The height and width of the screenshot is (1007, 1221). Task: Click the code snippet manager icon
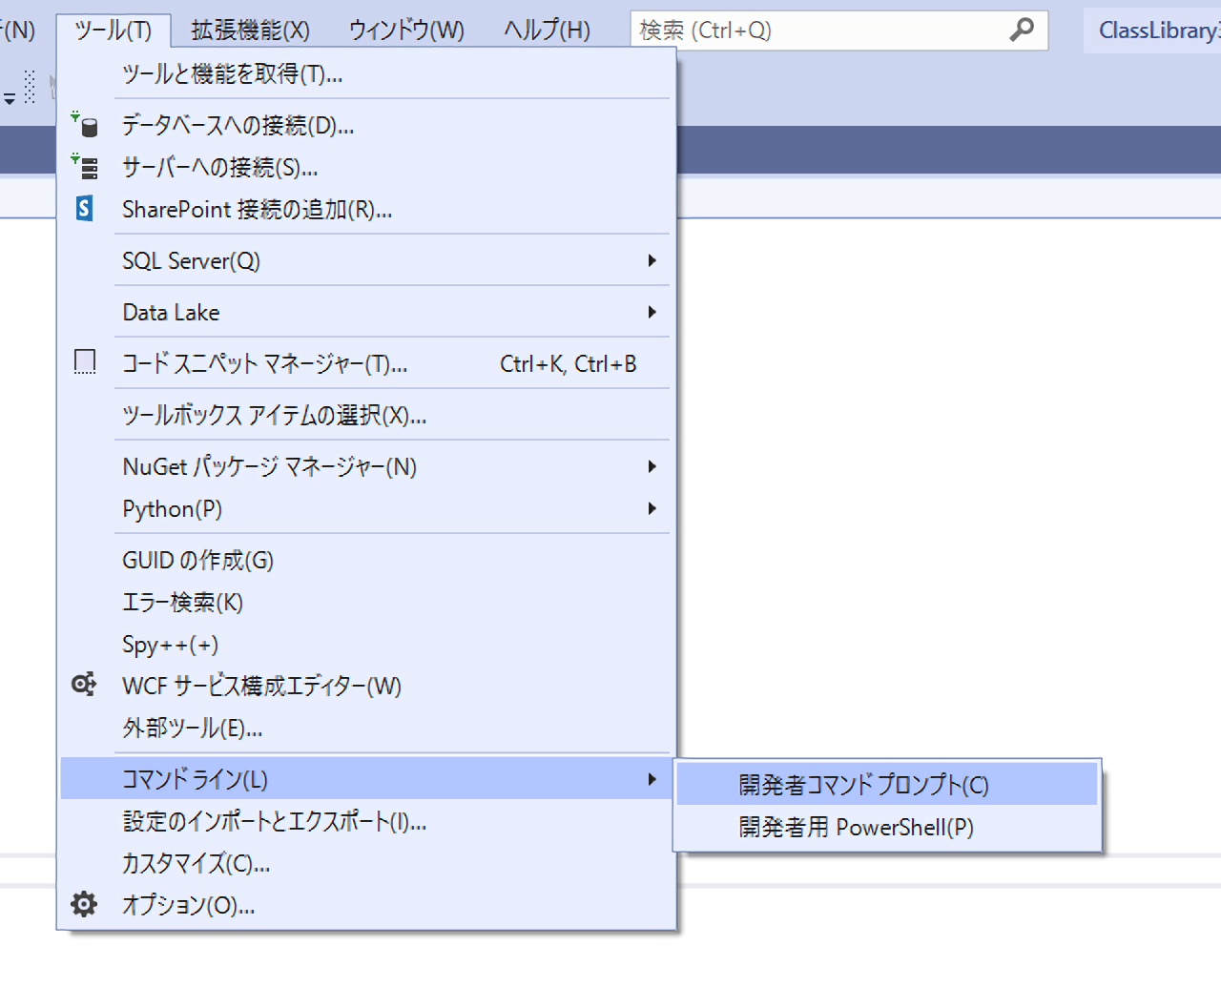85,362
